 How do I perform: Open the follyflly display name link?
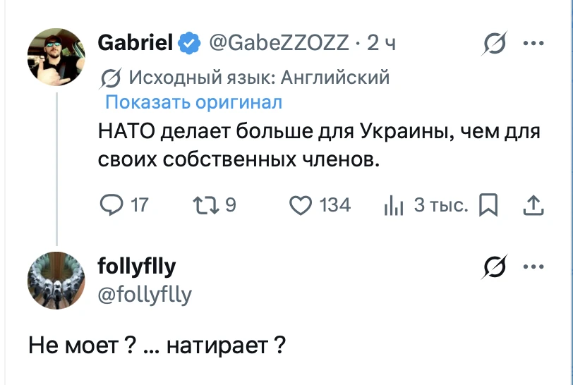click(137, 267)
